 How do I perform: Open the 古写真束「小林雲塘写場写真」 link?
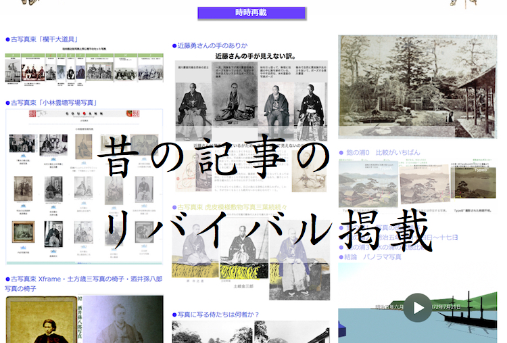(x=53, y=103)
